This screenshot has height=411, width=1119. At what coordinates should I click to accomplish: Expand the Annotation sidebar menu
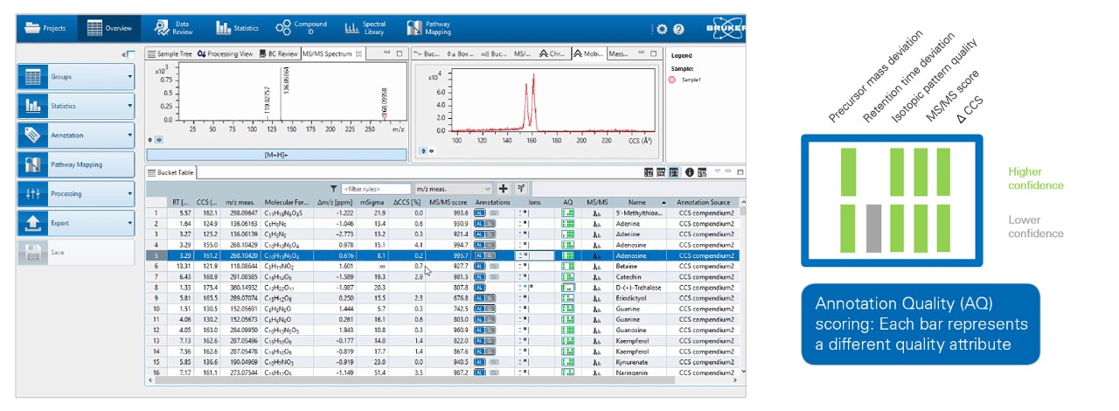(x=129, y=136)
